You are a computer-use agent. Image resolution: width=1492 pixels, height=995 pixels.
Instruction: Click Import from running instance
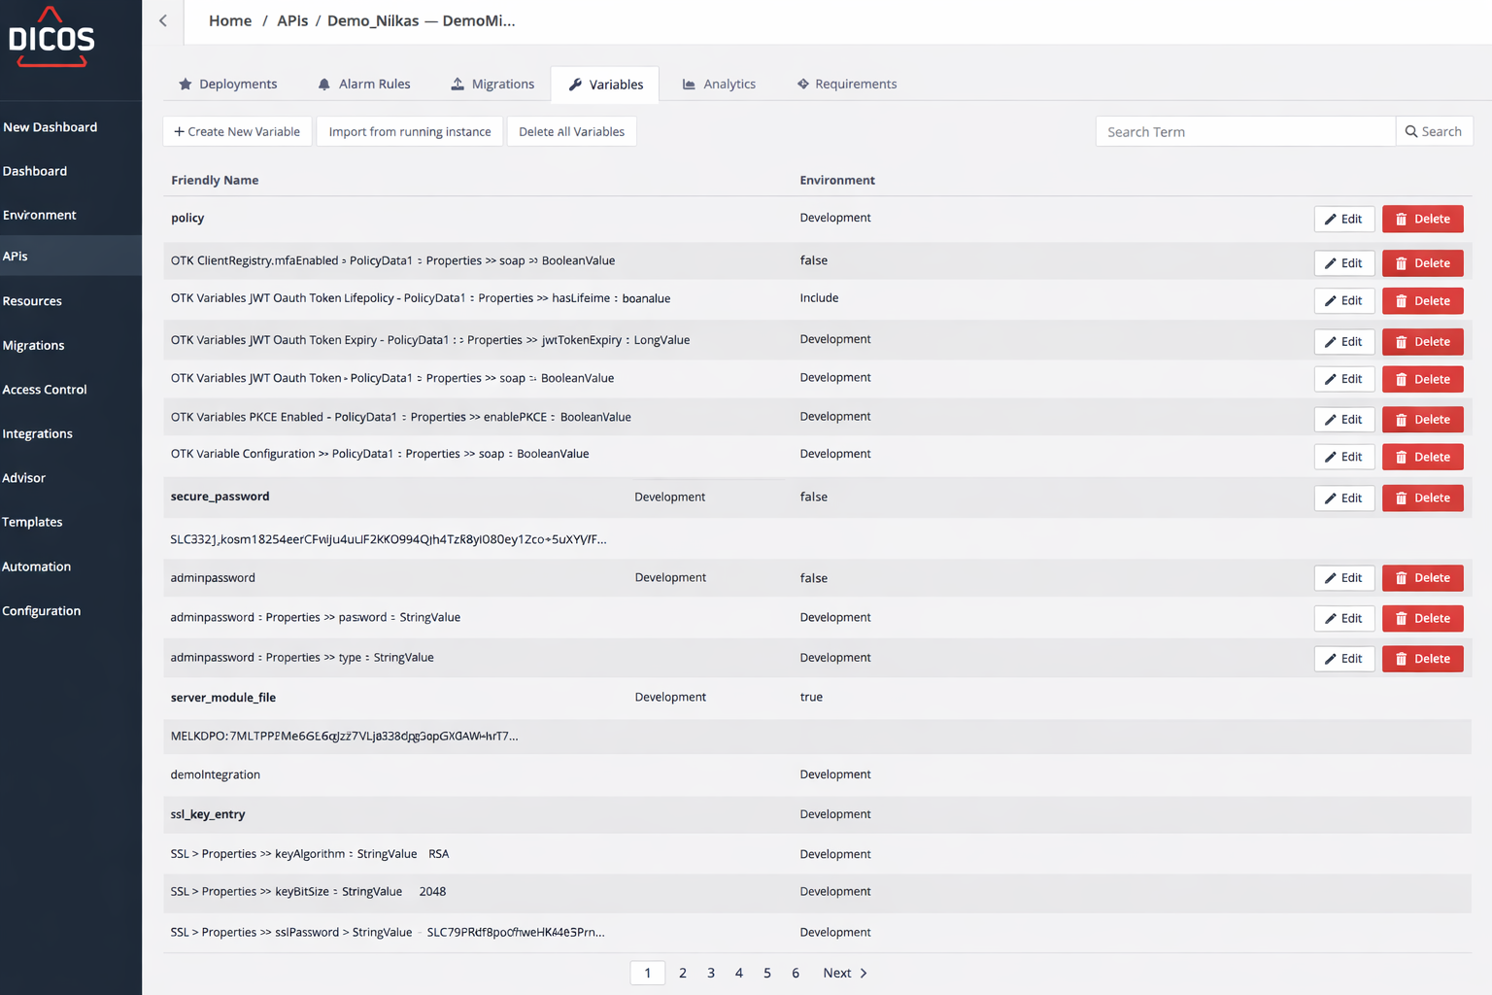click(x=409, y=132)
